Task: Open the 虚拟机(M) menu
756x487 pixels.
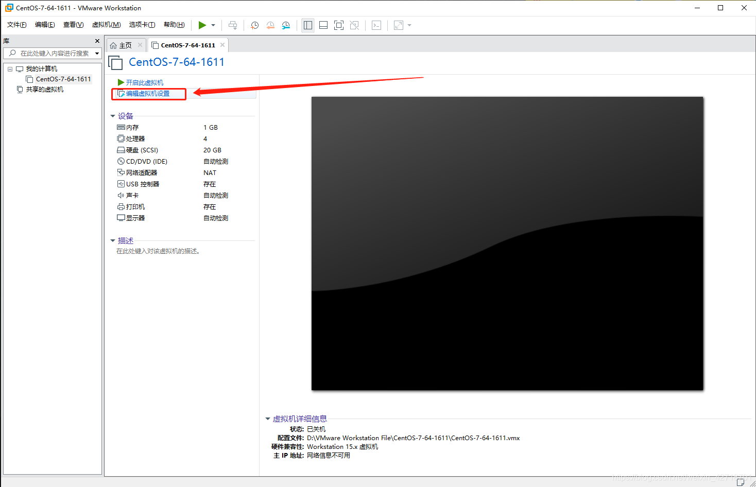Action: tap(106, 25)
